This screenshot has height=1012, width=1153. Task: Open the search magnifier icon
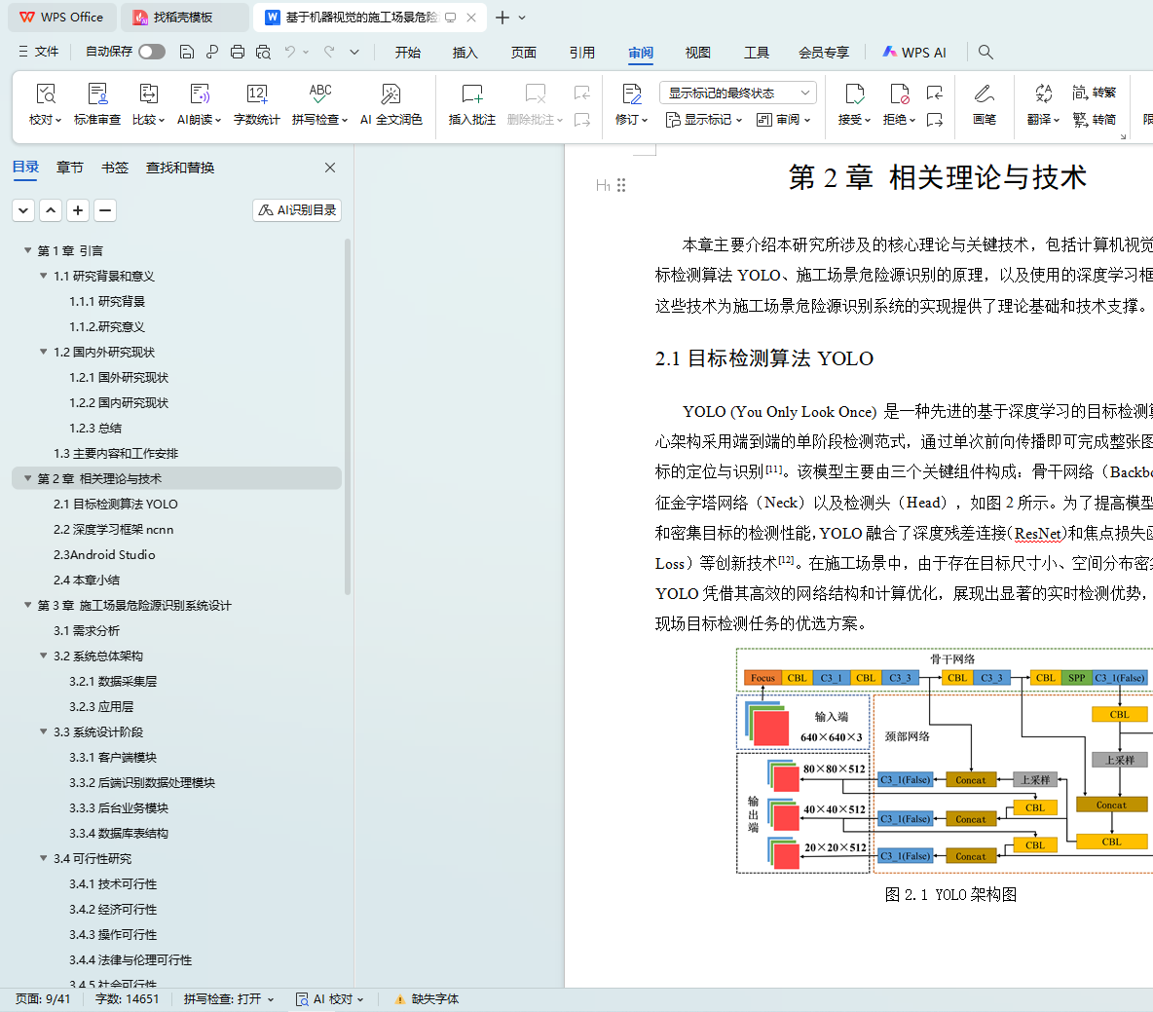point(986,52)
